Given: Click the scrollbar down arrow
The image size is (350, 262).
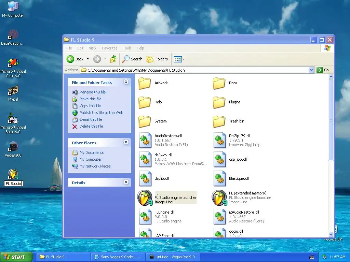Looking at the screenshot, I should 331,234.
